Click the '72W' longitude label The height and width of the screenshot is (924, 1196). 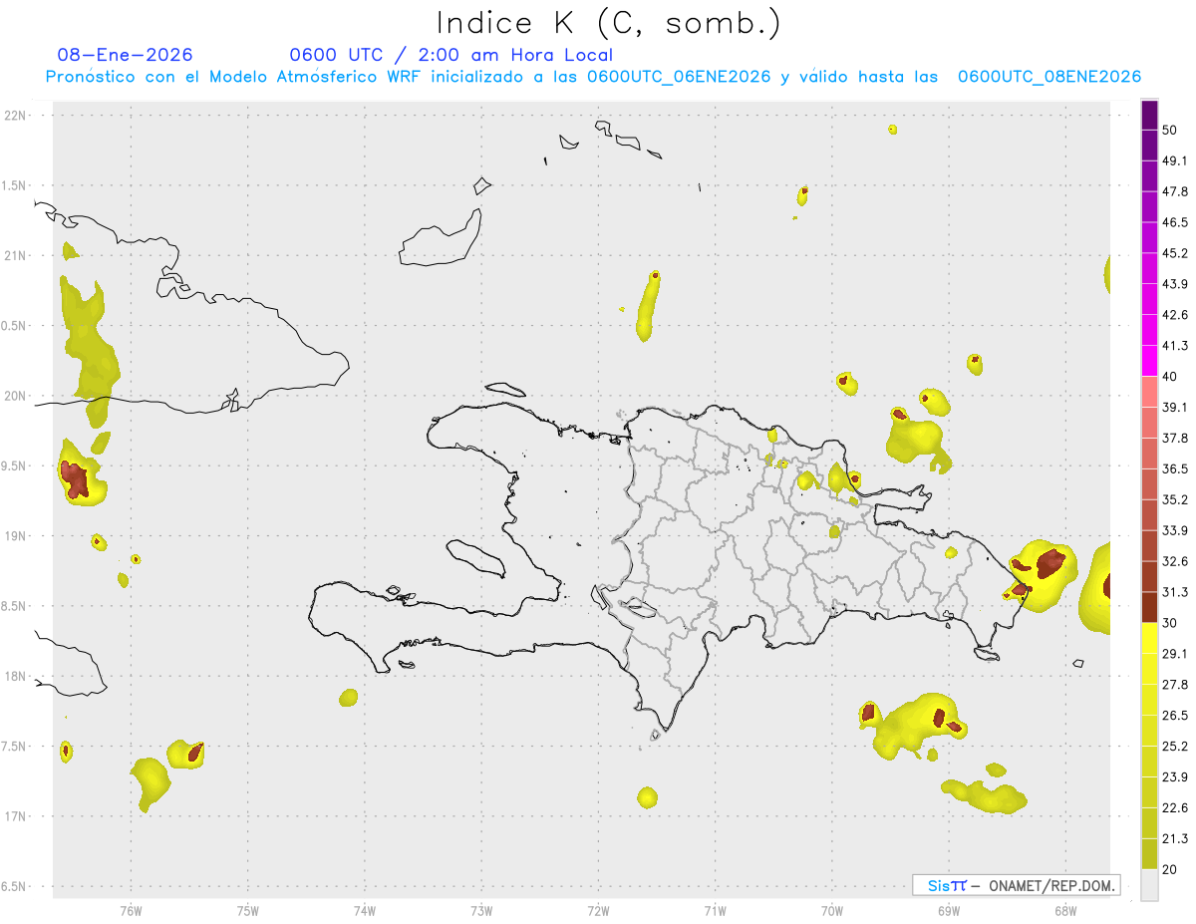[x=598, y=910]
